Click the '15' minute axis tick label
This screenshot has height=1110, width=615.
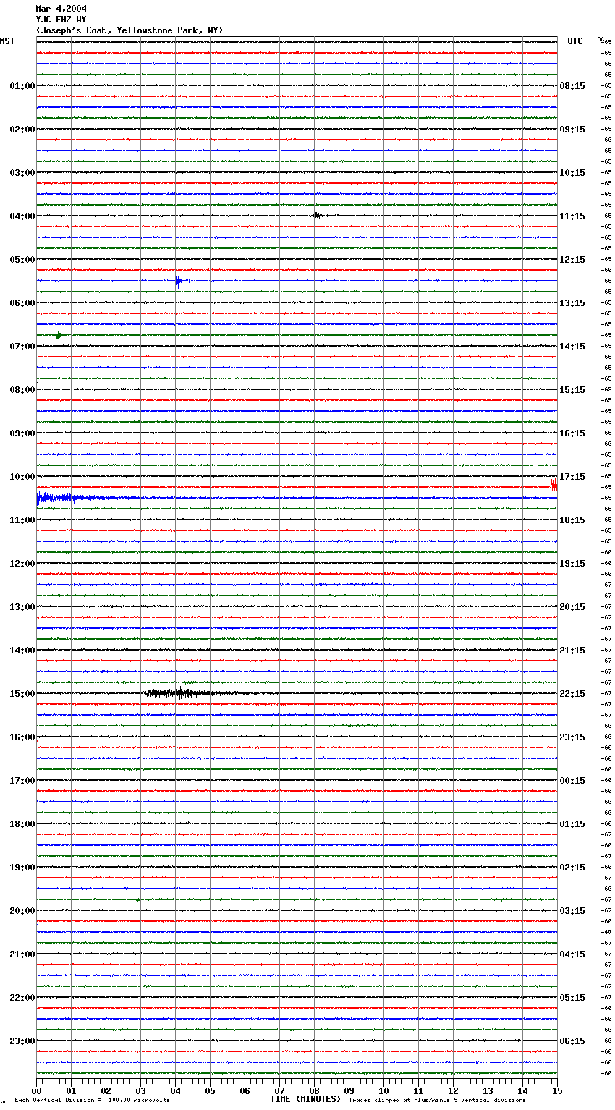(557, 1091)
